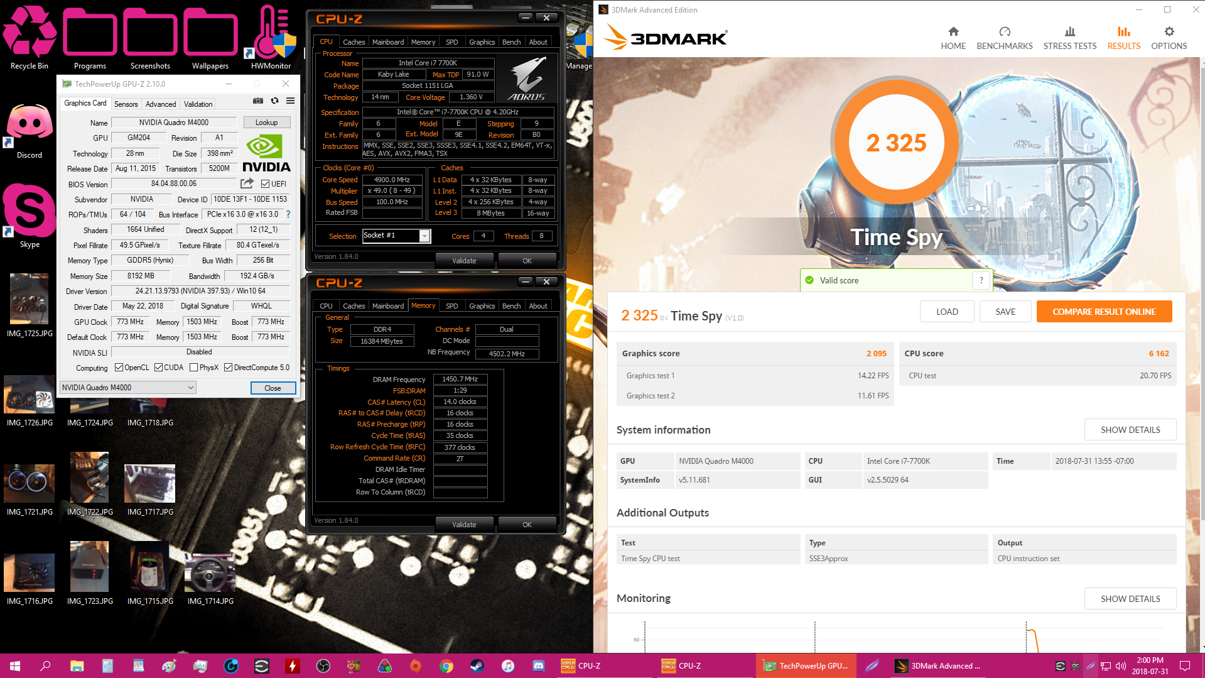Image resolution: width=1205 pixels, height=678 pixels.
Task: Expand the GPU selection dropdown NVIDIA Quadro M4000
Action: 128,388
